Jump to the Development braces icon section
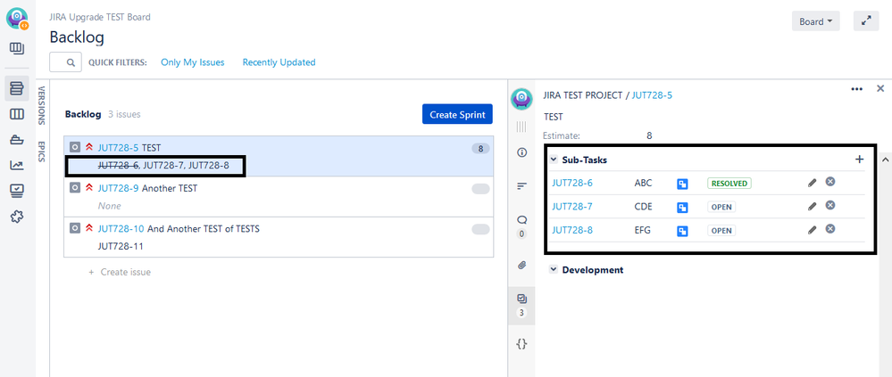The width and height of the screenshot is (892, 377). coord(521,343)
